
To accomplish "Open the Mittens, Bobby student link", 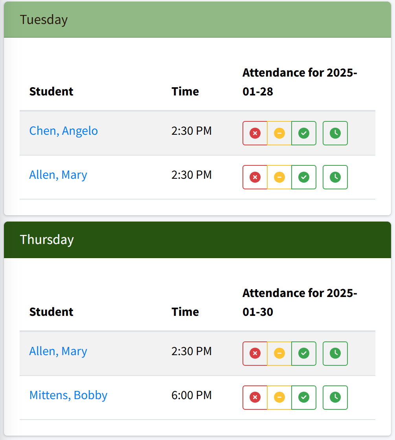I will coord(68,395).
